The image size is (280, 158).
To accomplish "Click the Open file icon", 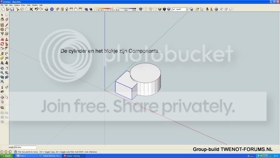I will point(8,9).
